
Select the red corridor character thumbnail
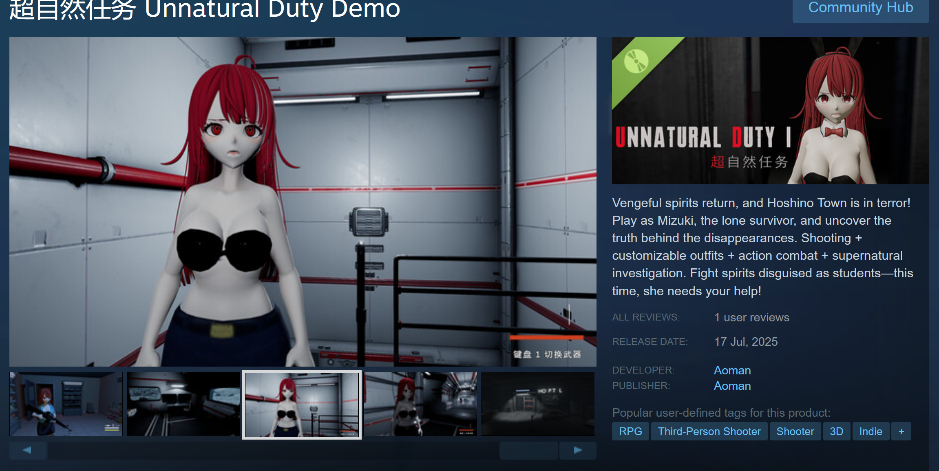pos(420,404)
